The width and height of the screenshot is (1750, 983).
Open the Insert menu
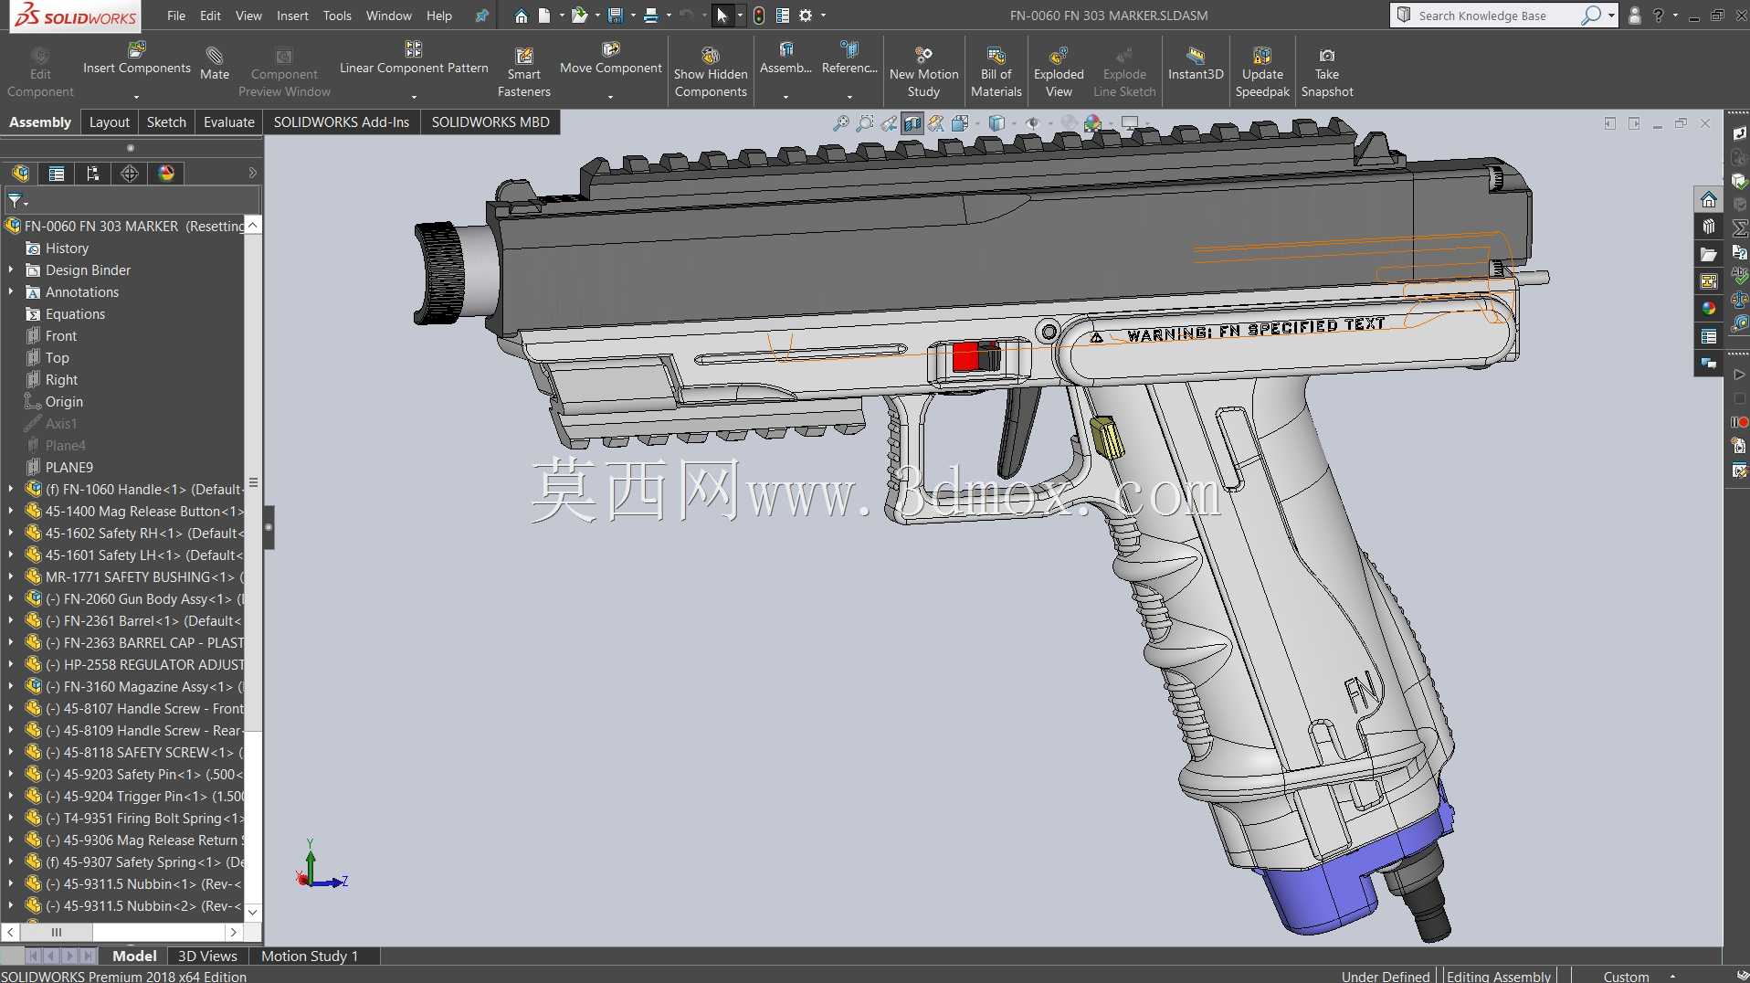click(292, 16)
